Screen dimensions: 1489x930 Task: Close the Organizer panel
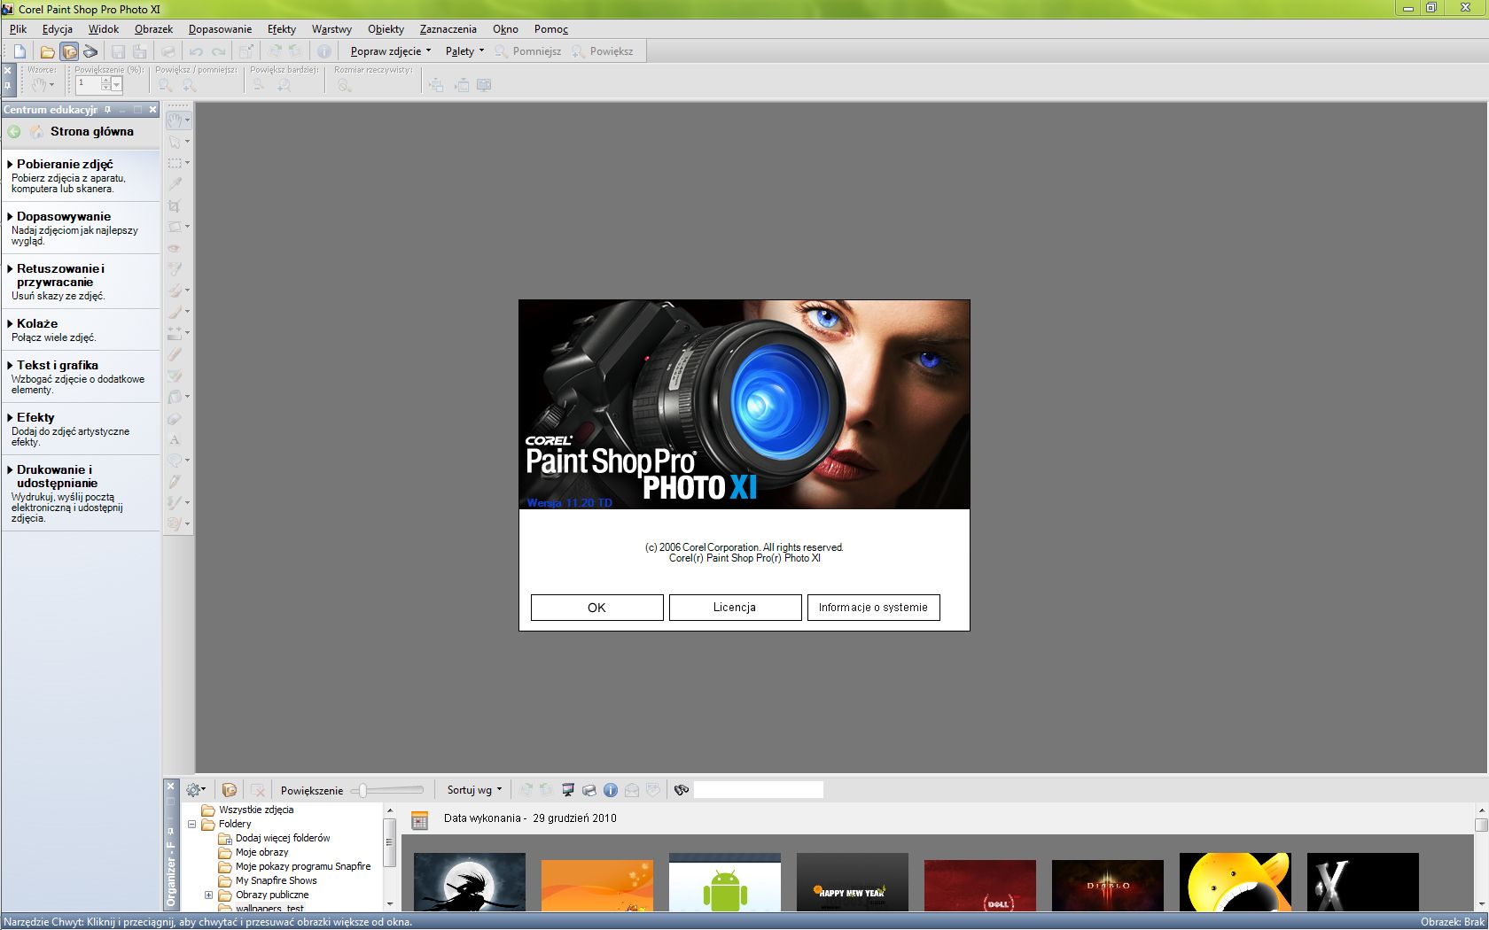171,786
